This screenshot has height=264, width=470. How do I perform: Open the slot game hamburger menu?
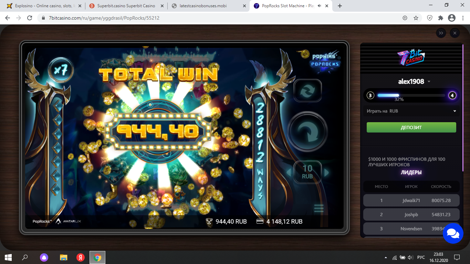point(319,208)
